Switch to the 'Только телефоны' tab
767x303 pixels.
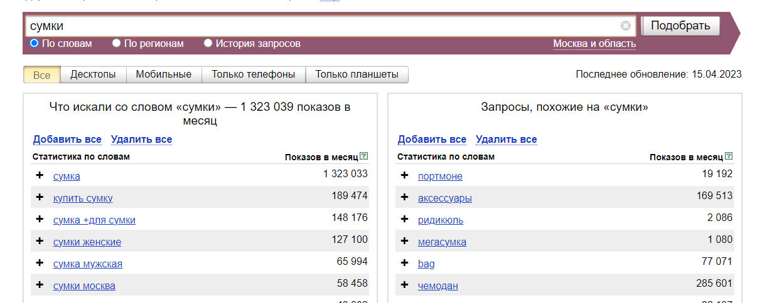coord(254,74)
